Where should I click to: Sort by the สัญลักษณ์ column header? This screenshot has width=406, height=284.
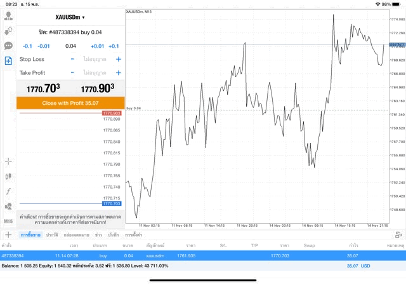(x=155, y=245)
